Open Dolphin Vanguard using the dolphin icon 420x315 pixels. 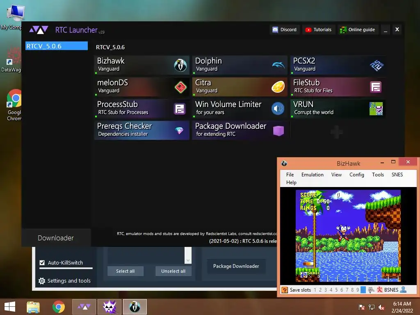pyautogui.click(x=278, y=65)
